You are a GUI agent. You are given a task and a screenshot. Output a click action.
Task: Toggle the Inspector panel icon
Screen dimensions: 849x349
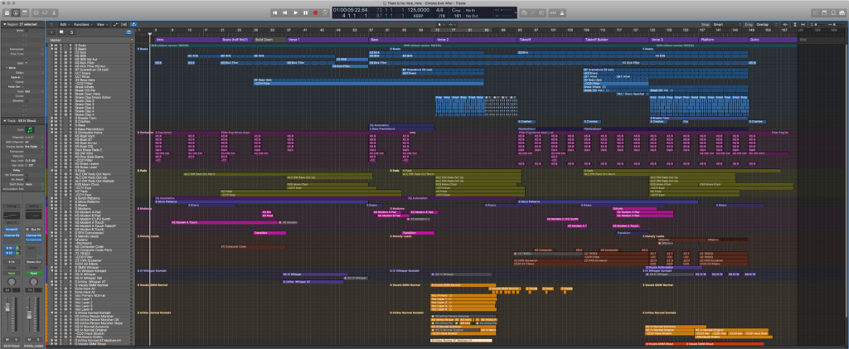point(15,12)
